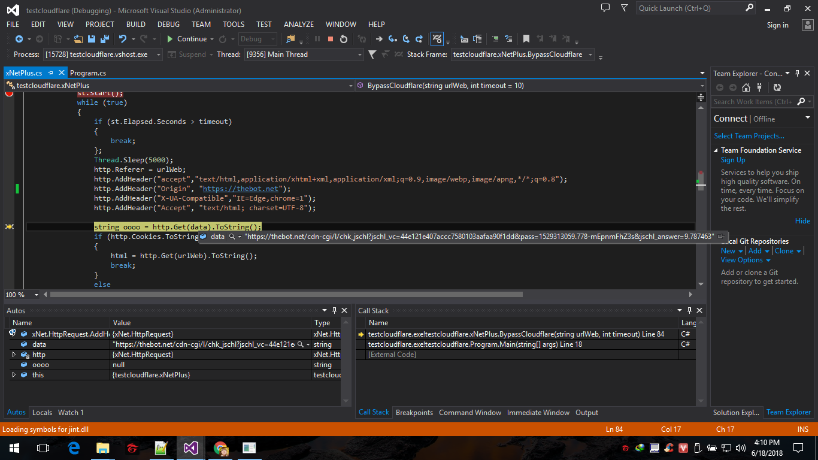This screenshot has height=460, width=818.
Task: Switch to the Program.cs tab
Action: (x=88, y=73)
